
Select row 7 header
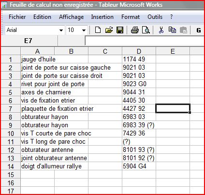click(11, 108)
